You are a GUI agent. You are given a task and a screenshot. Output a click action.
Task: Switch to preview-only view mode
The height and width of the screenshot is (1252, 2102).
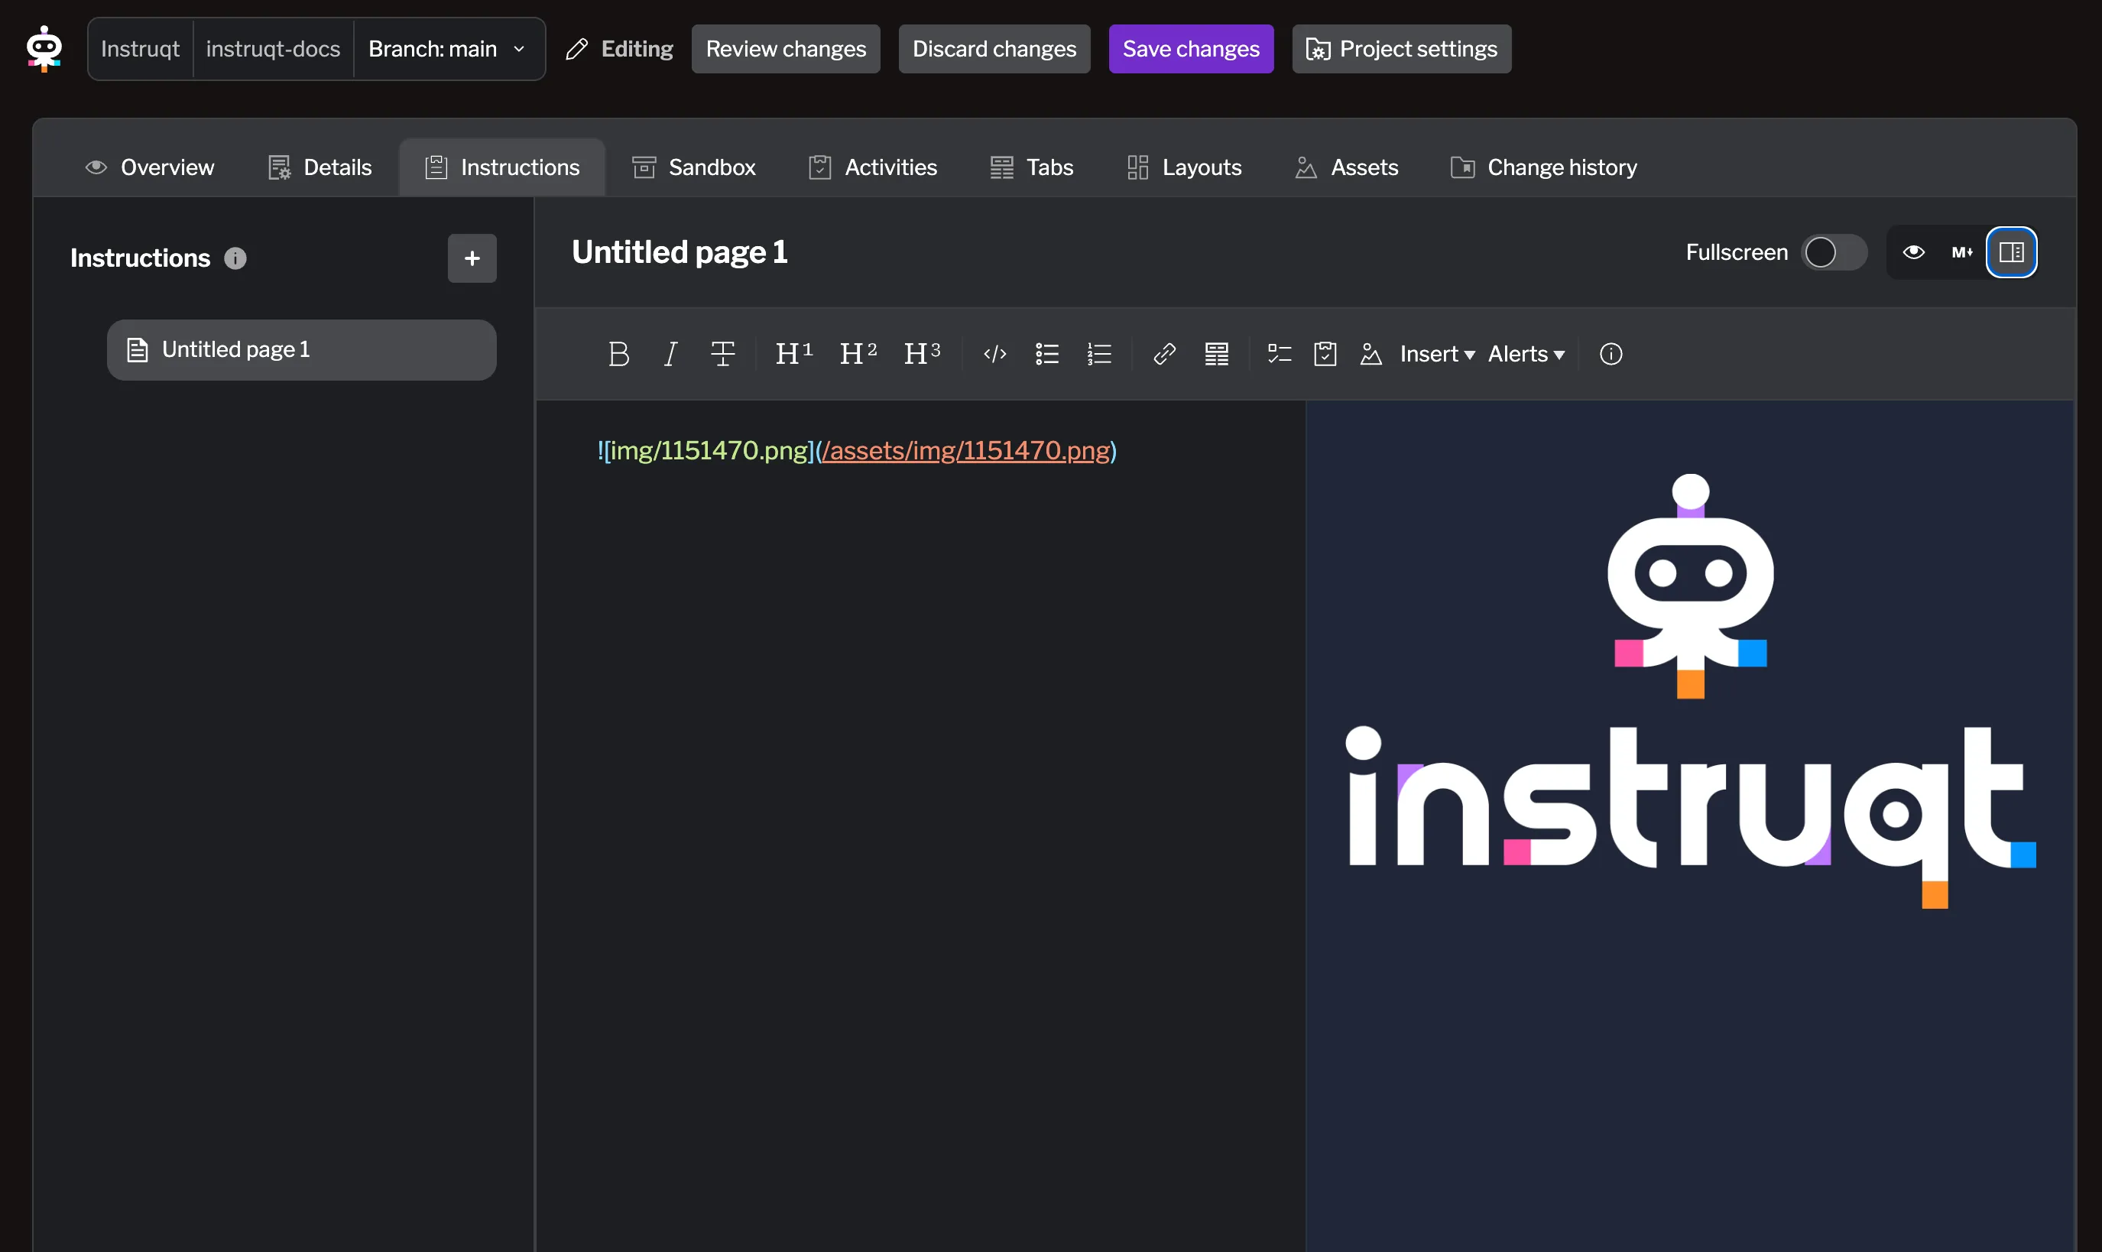click(1913, 252)
